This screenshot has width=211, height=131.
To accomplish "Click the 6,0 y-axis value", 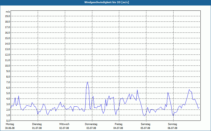I will click(x=8, y=88).
